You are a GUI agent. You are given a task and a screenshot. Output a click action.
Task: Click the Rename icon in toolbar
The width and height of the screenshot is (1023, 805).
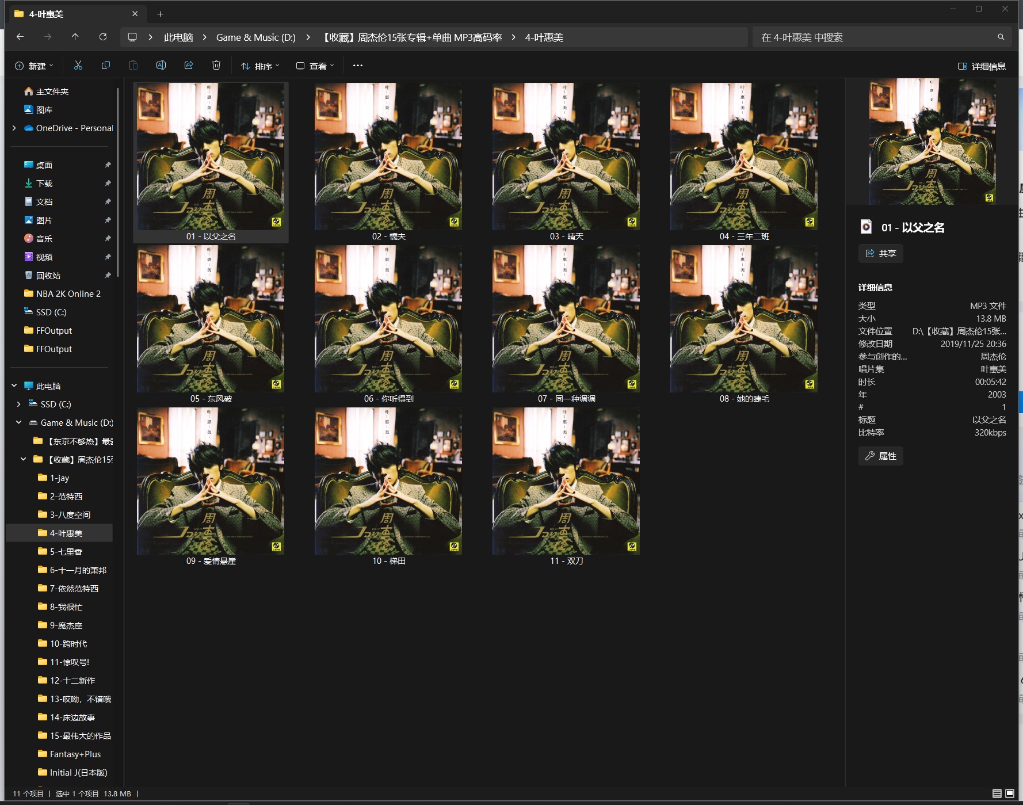pyautogui.click(x=161, y=66)
